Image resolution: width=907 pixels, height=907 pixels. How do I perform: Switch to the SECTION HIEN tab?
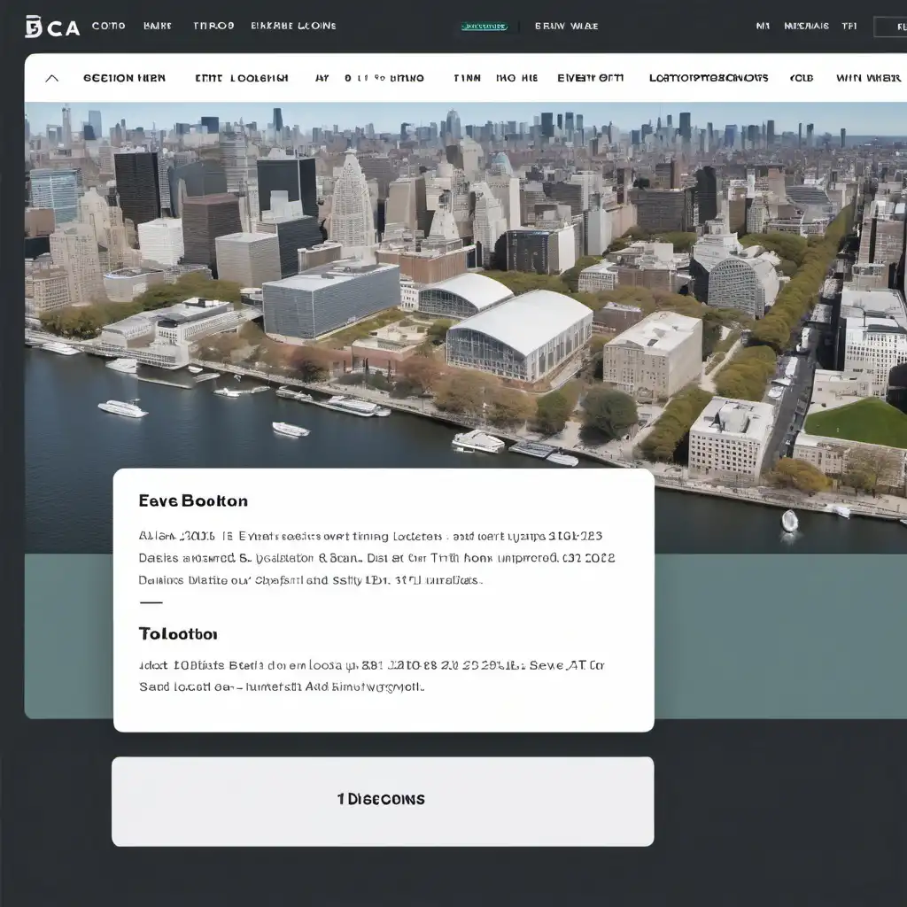[124, 78]
